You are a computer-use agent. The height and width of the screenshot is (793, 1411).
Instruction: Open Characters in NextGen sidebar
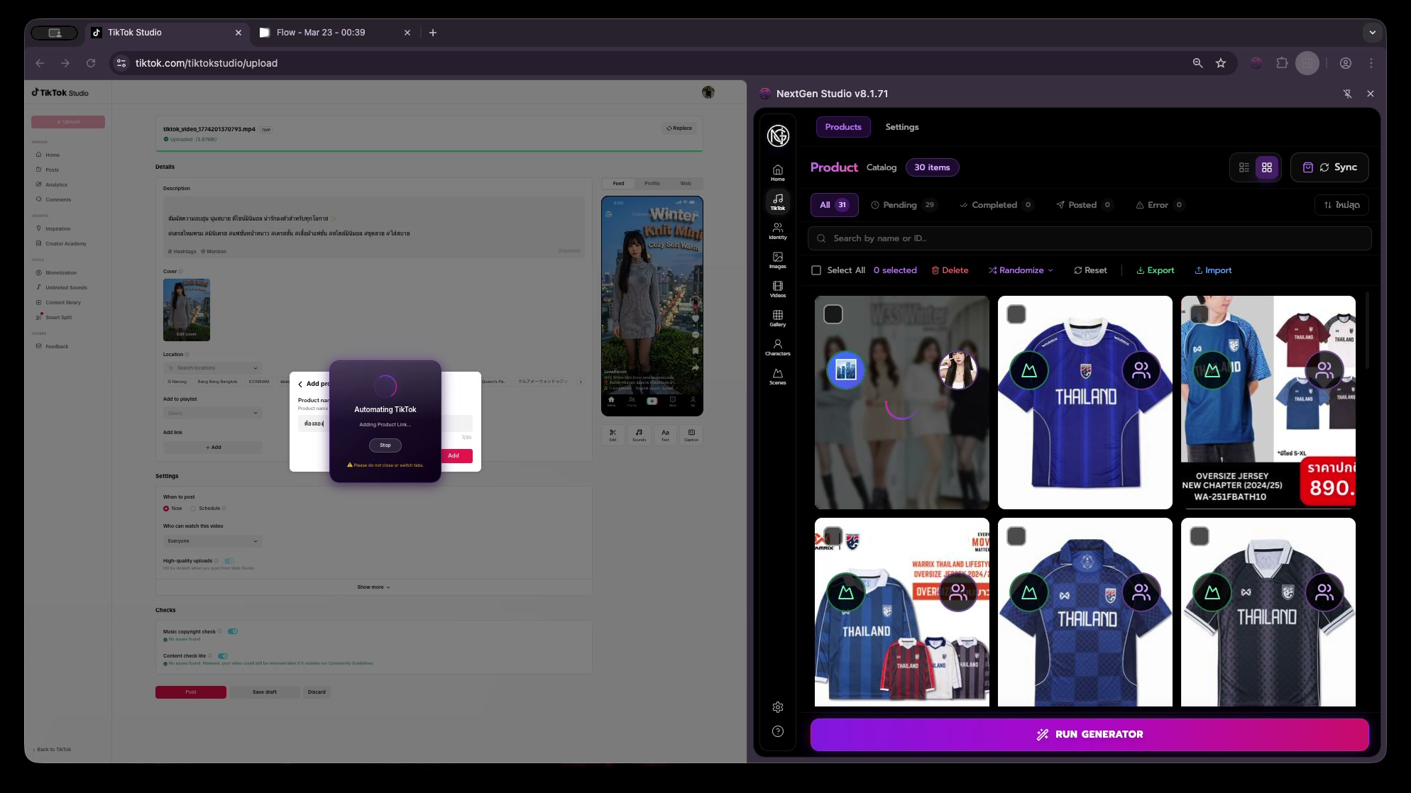coord(778,347)
